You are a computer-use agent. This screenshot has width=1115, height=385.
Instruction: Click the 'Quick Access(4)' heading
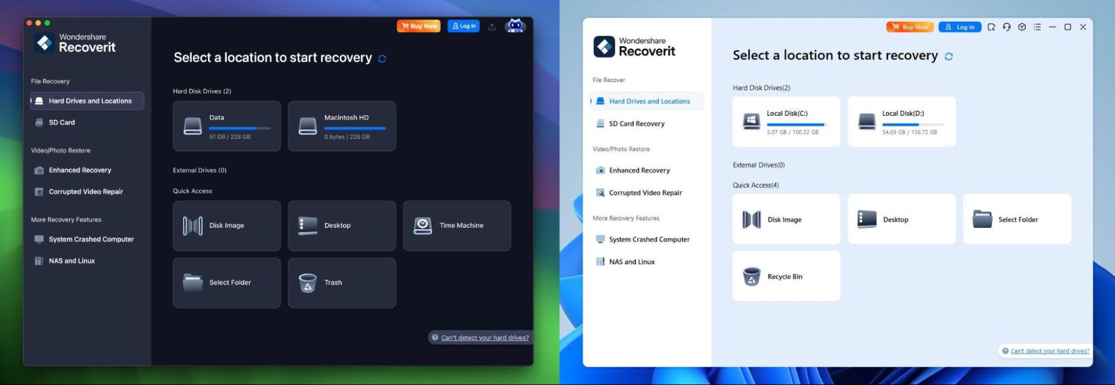pyautogui.click(x=756, y=186)
